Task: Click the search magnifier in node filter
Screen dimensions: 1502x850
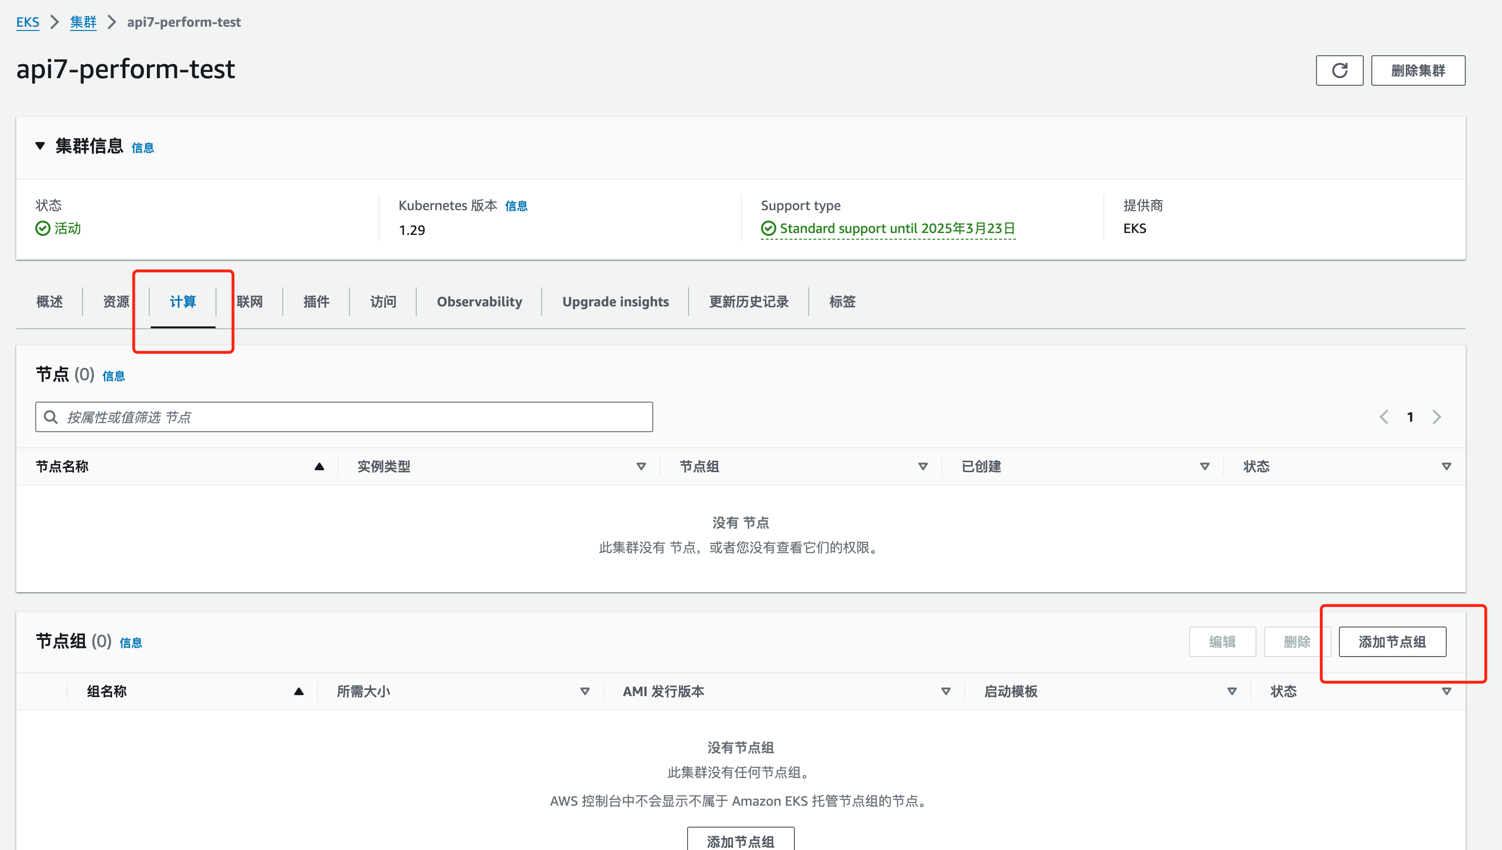Action: (51, 417)
